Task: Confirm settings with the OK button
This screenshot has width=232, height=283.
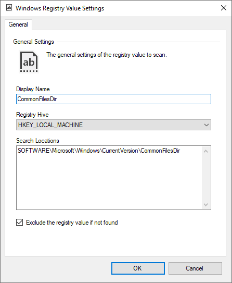Action: point(138,268)
